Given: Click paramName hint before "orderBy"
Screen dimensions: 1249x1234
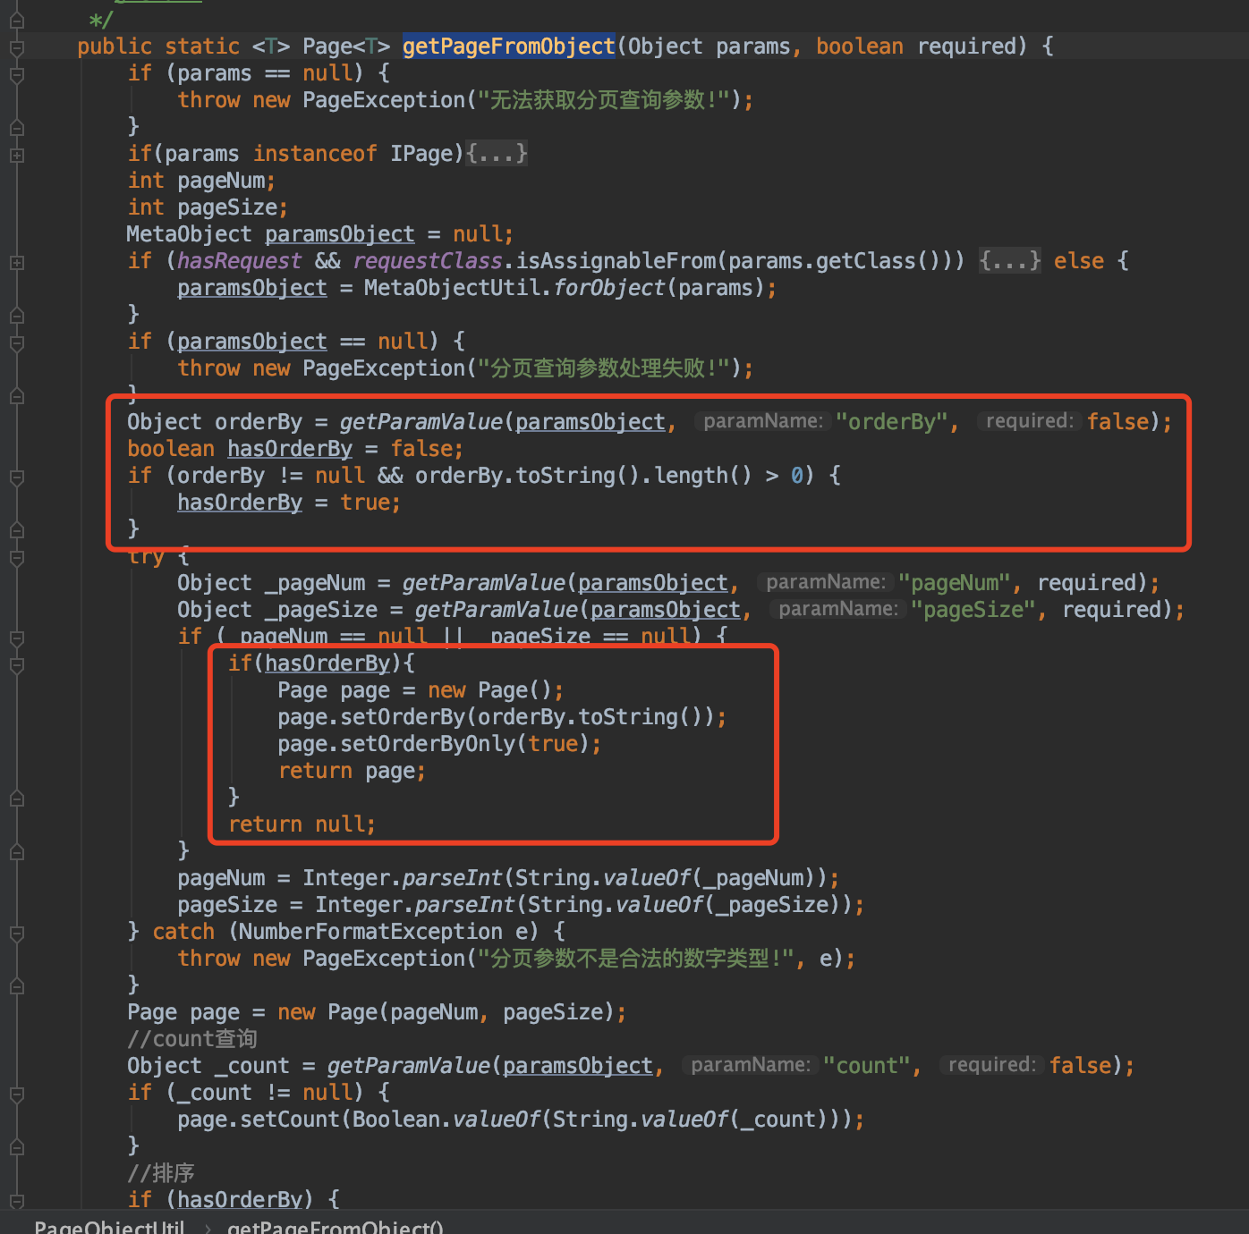Looking at the screenshot, I should (x=762, y=421).
